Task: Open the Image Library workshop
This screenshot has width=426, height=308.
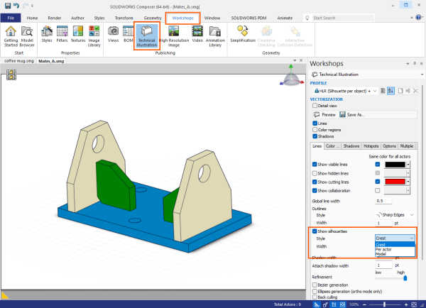Action: (x=94, y=36)
